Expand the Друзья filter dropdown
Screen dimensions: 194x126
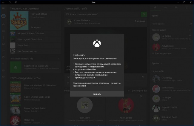tap(157, 63)
